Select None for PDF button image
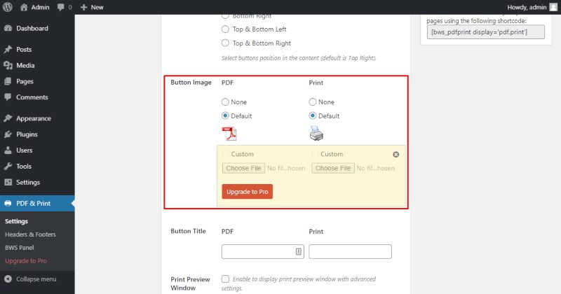561x294 pixels. [x=225, y=101]
